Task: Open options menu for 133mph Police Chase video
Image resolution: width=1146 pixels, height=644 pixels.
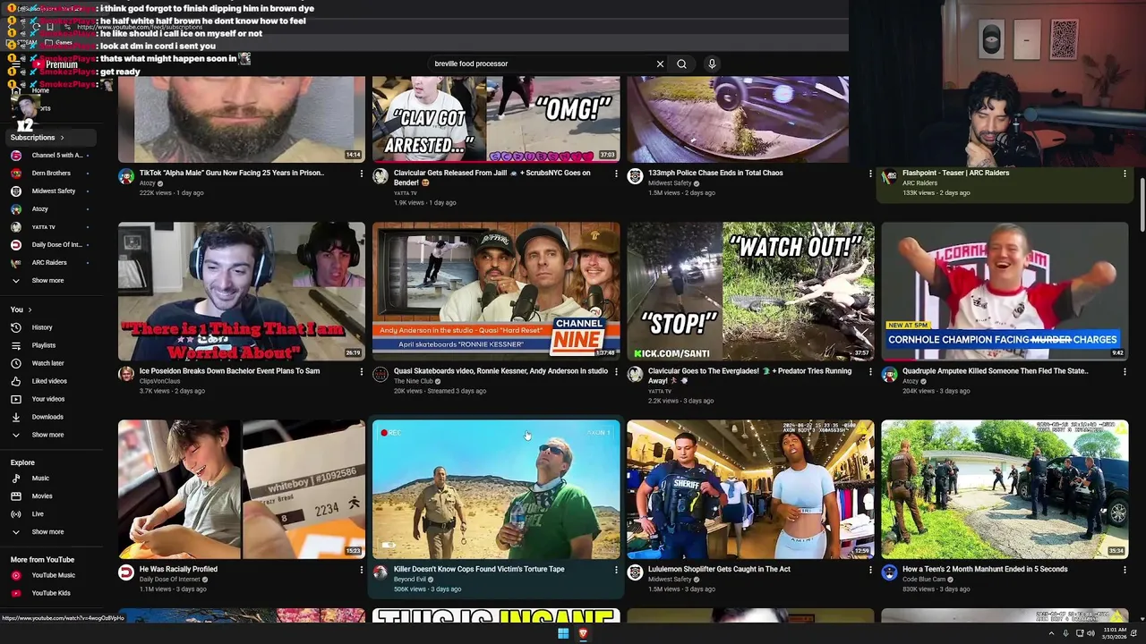Action: pyautogui.click(x=870, y=173)
